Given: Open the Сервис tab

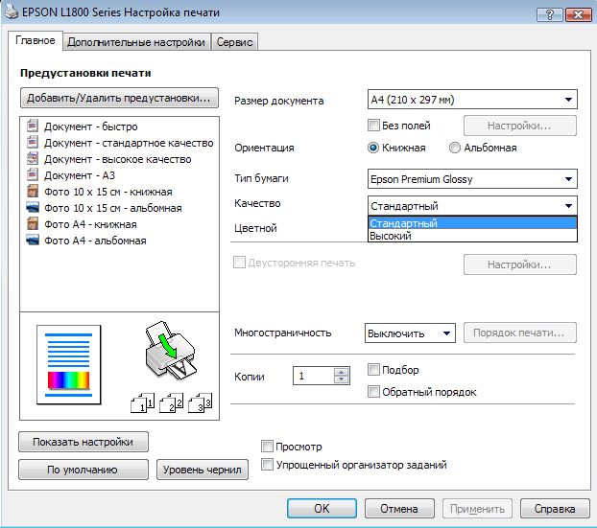Looking at the screenshot, I should (234, 42).
